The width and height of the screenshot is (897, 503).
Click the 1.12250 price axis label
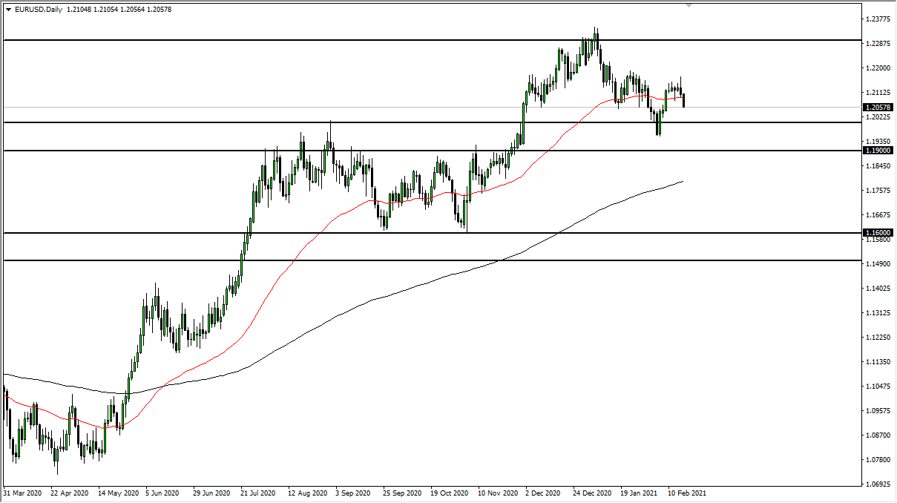tap(878, 338)
